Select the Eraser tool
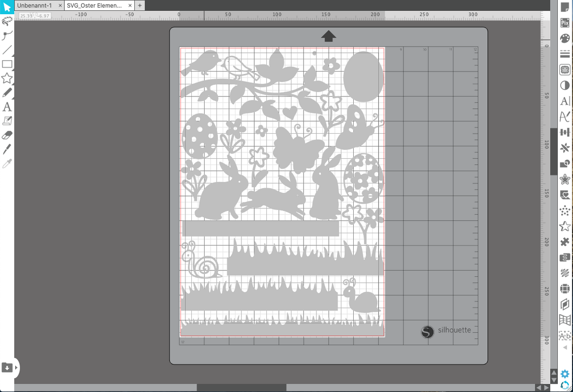Viewport: 573px width, 392px height. pos(7,135)
